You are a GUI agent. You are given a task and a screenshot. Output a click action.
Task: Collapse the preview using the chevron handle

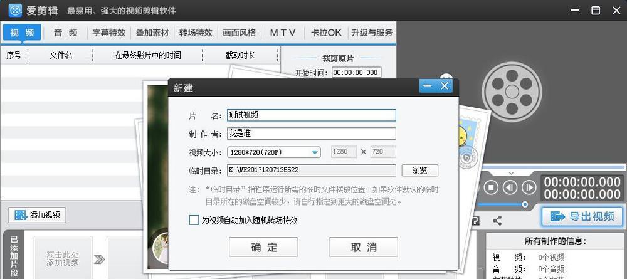point(511,173)
